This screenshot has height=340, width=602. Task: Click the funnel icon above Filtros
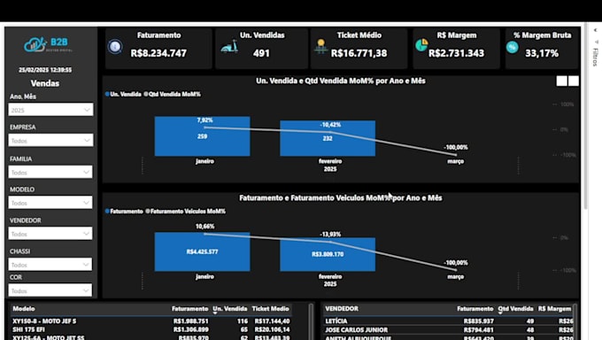pyautogui.click(x=596, y=42)
